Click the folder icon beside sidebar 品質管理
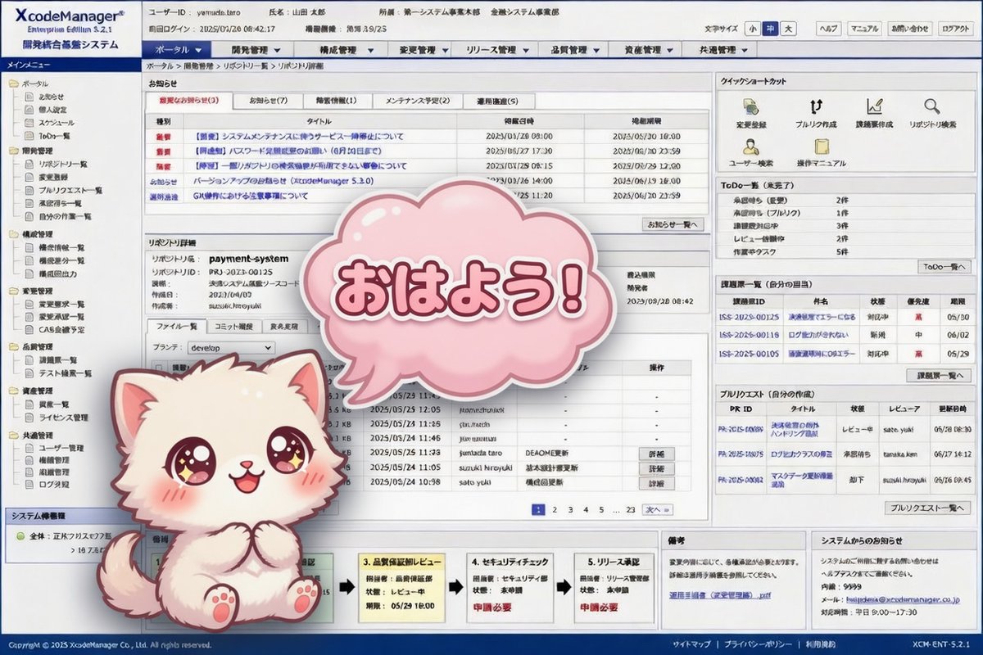The width and height of the screenshot is (983, 655). (13, 346)
